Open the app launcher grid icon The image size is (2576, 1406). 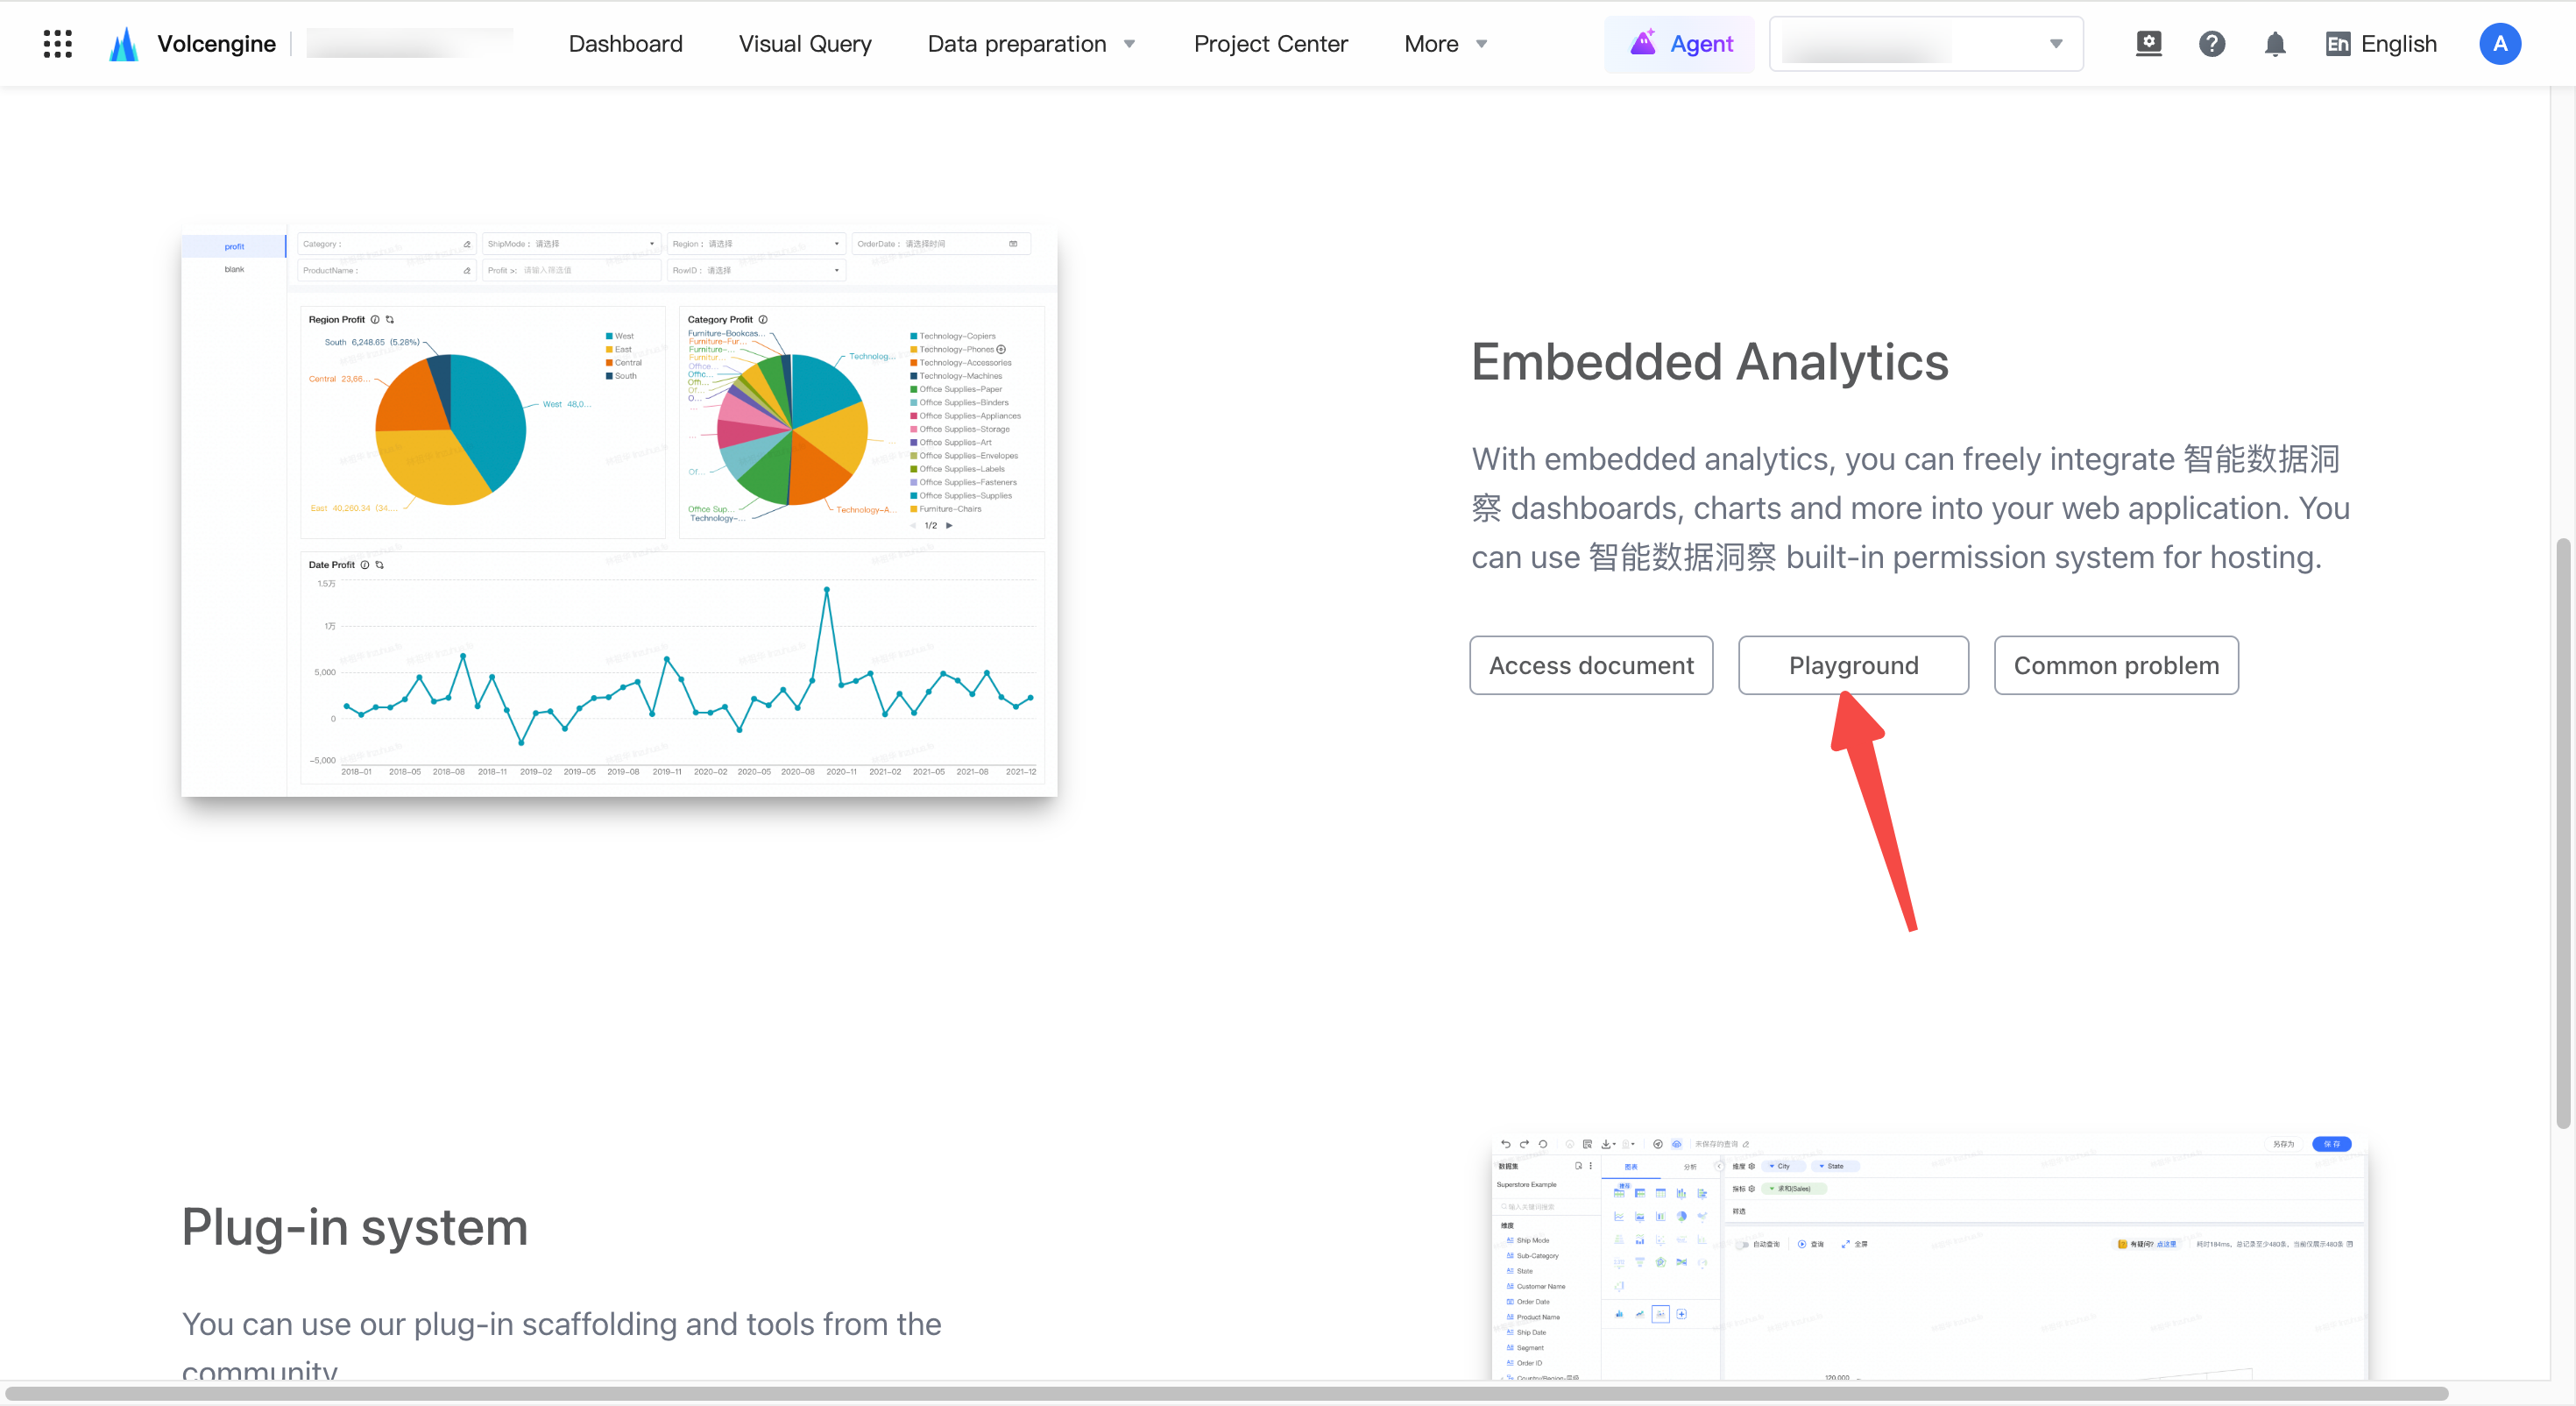58,44
